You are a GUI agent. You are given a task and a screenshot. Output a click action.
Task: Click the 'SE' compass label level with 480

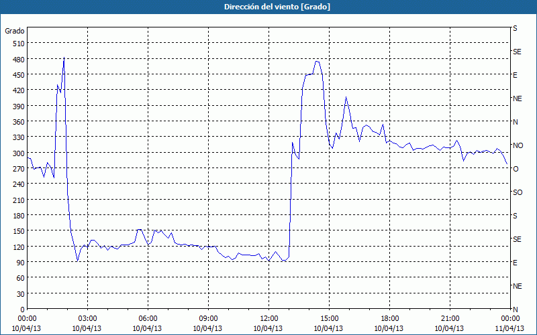tap(517, 52)
